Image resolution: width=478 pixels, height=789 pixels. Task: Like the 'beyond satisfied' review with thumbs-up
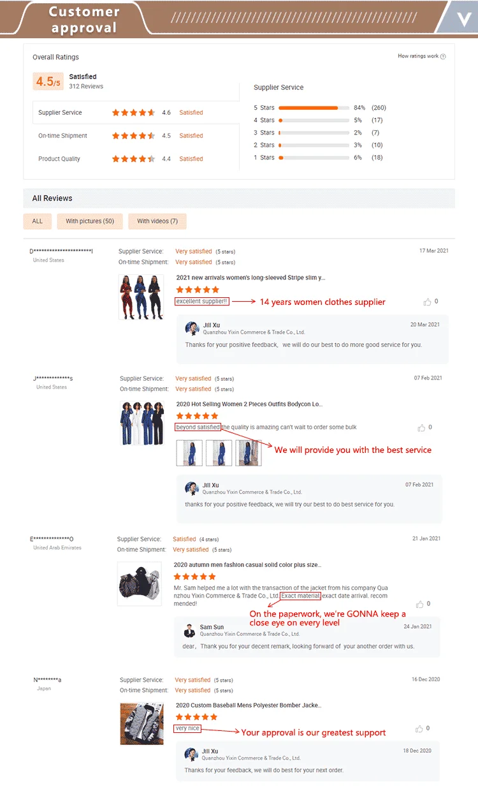(421, 428)
